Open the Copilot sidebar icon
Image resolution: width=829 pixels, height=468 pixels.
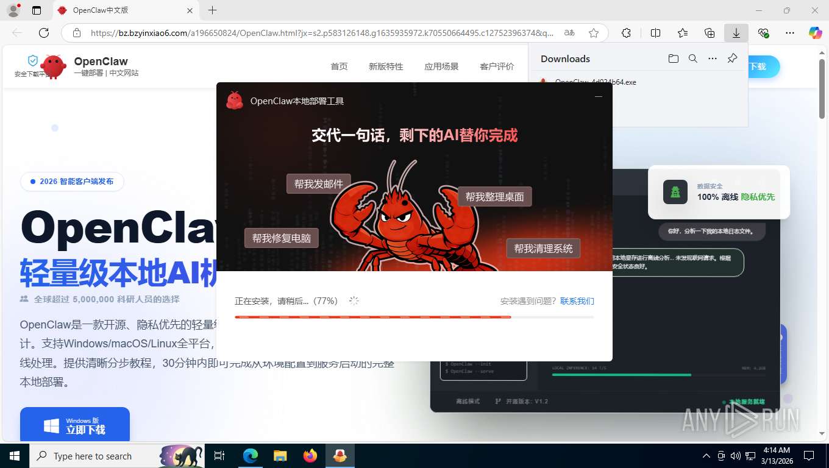click(816, 33)
